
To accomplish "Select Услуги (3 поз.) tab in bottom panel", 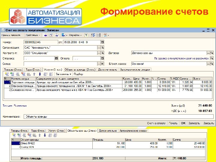I will click(x=57, y=130).
